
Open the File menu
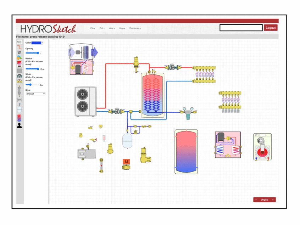tap(93, 28)
